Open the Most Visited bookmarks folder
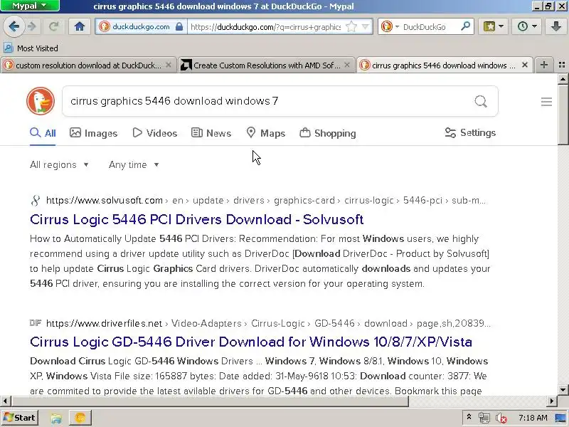Image resolution: width=569 pixels, height=427 pixels. (31, 48)
